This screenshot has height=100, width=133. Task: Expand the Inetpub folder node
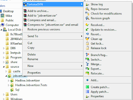4,53
